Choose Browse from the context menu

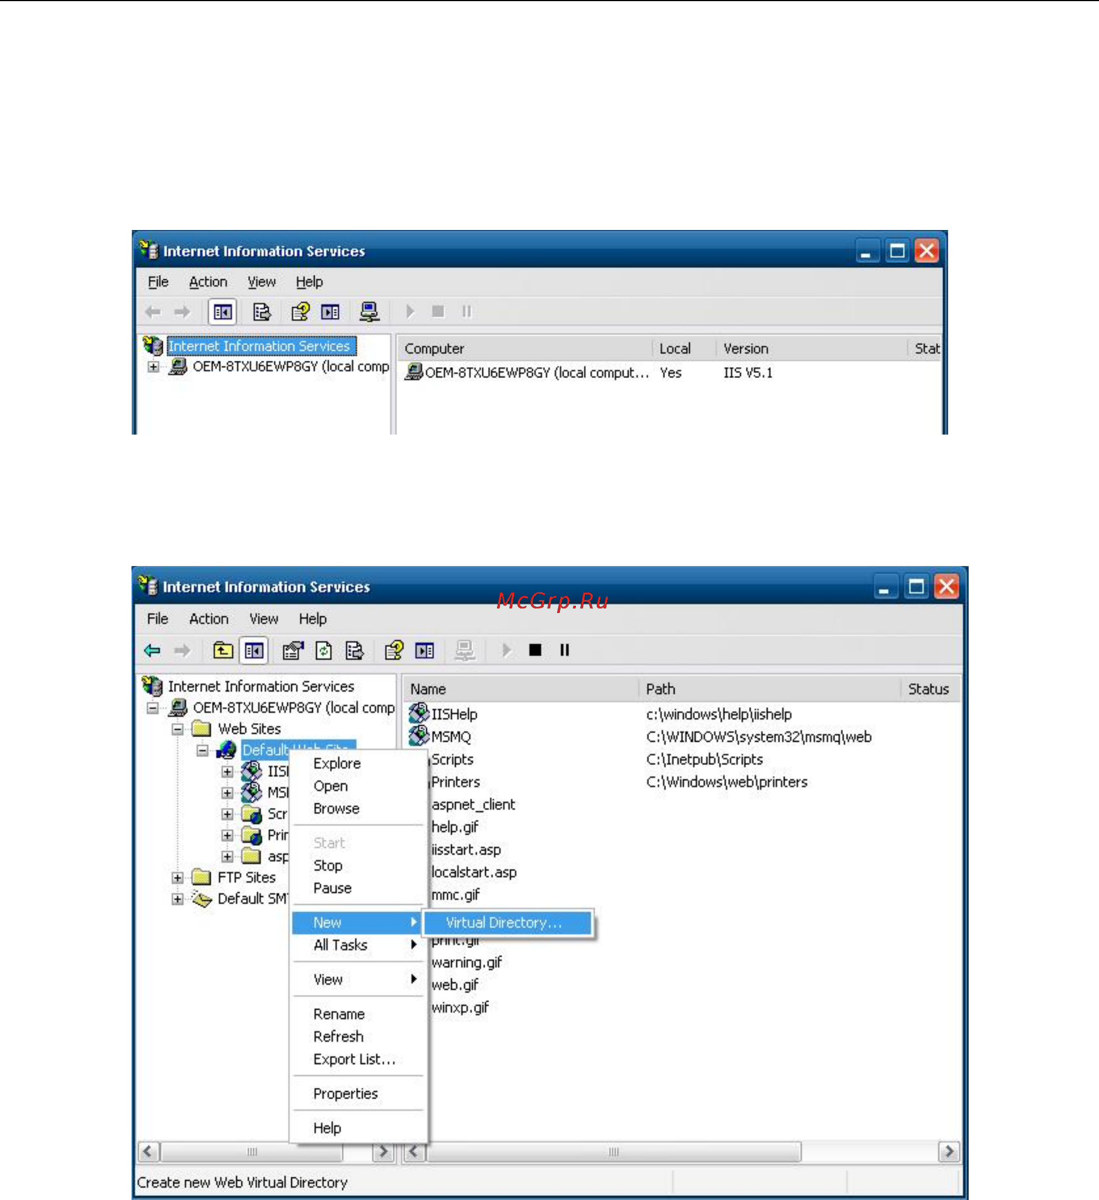pos(336,808)
